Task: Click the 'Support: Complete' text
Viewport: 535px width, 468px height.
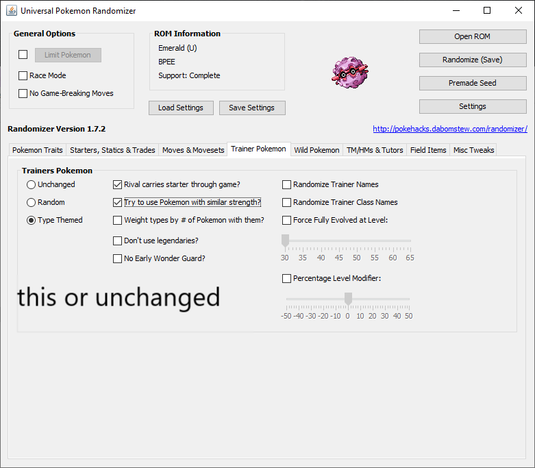Action: (189, 75)
